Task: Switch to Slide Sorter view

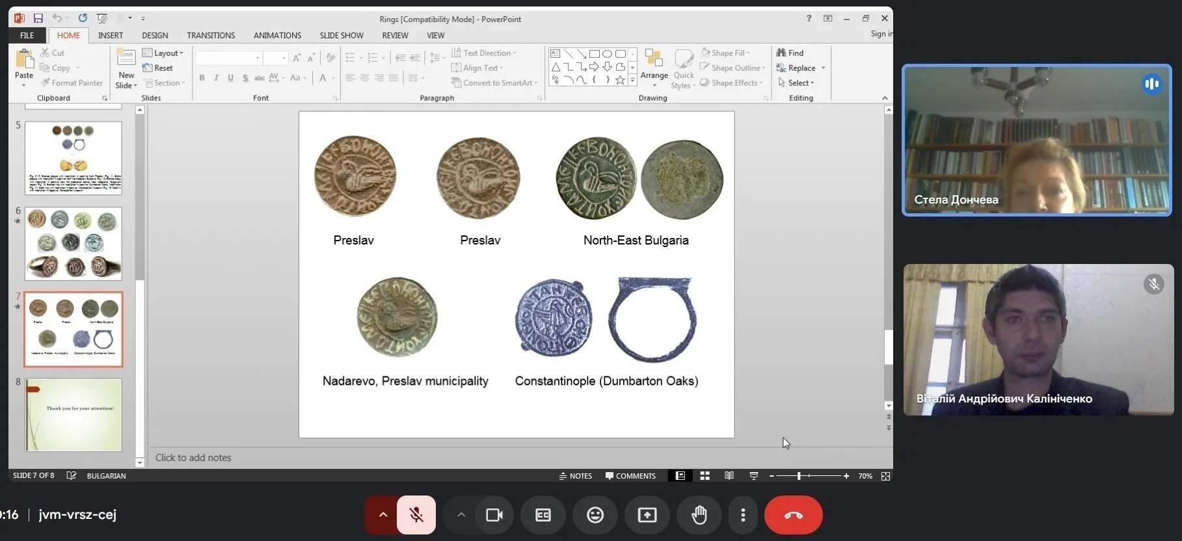Action: click(x=705, y=476)
